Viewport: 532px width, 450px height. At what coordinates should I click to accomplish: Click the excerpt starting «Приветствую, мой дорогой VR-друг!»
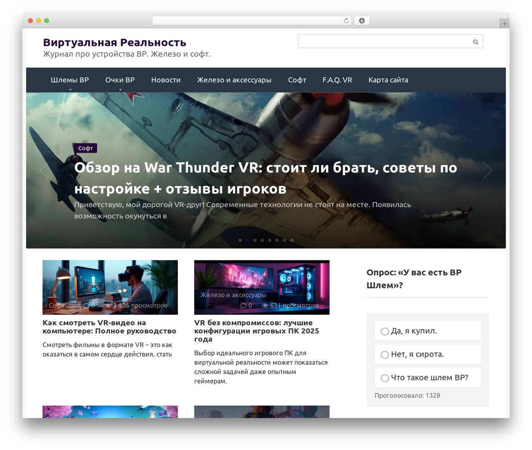[x=243, y=210]
